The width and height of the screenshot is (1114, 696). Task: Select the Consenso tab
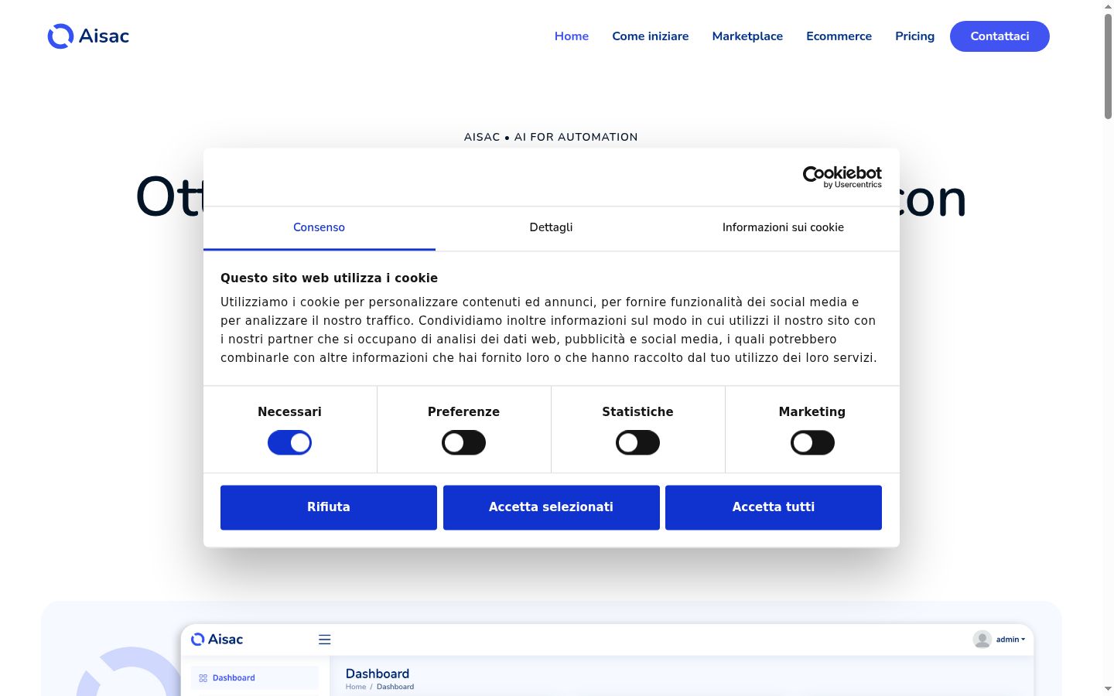319,228
